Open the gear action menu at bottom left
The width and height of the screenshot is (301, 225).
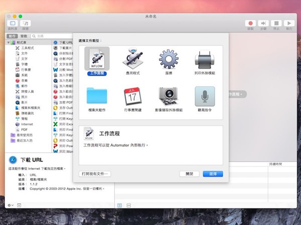pos(11,205)
